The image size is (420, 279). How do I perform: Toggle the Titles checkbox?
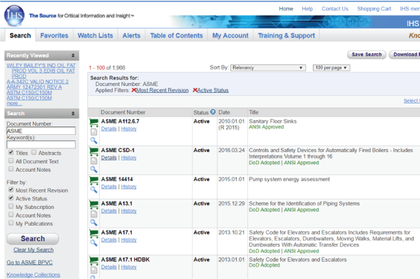point(11,153)
